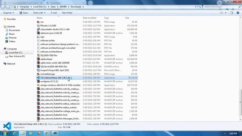242x136 pixels.
Task: Open the change view options dropdown arrow
Action: tap(226, 13)
